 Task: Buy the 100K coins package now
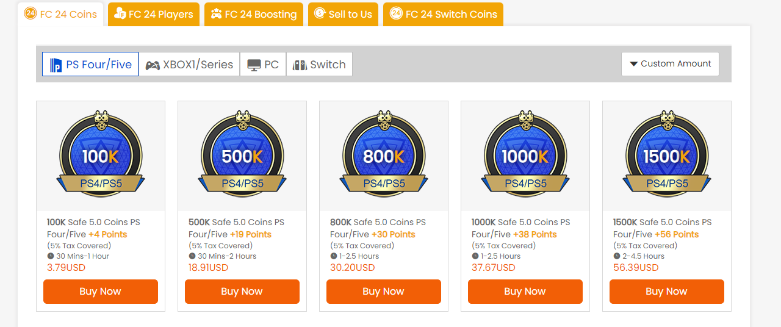tap(101, 292)
